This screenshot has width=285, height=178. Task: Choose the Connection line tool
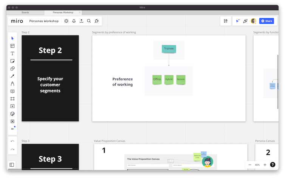[12, 76]
